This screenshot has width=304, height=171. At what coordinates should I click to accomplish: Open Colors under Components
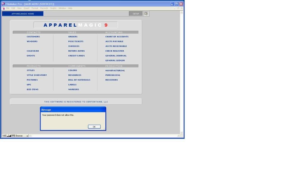click(x=73, y=70)
